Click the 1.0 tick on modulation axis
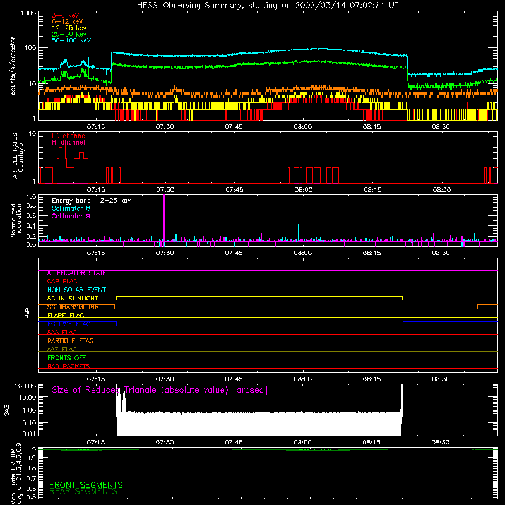 (31, 197)
